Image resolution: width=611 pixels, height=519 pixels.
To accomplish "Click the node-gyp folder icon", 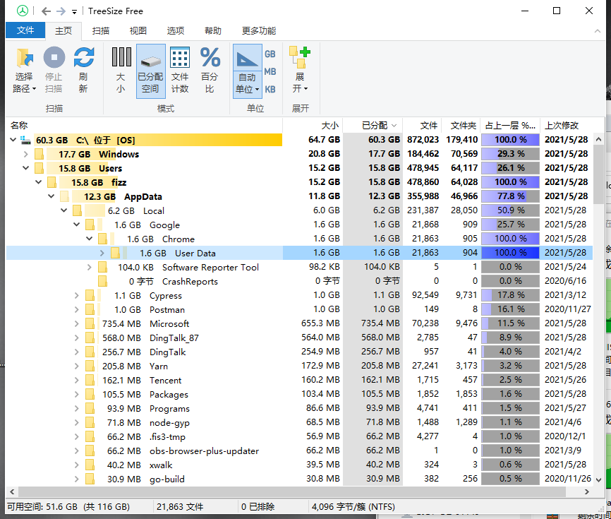I will [90, 423].
